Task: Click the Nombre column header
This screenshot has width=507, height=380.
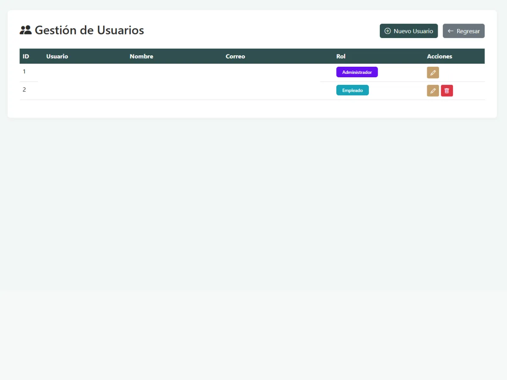Action: click(141, 56)
